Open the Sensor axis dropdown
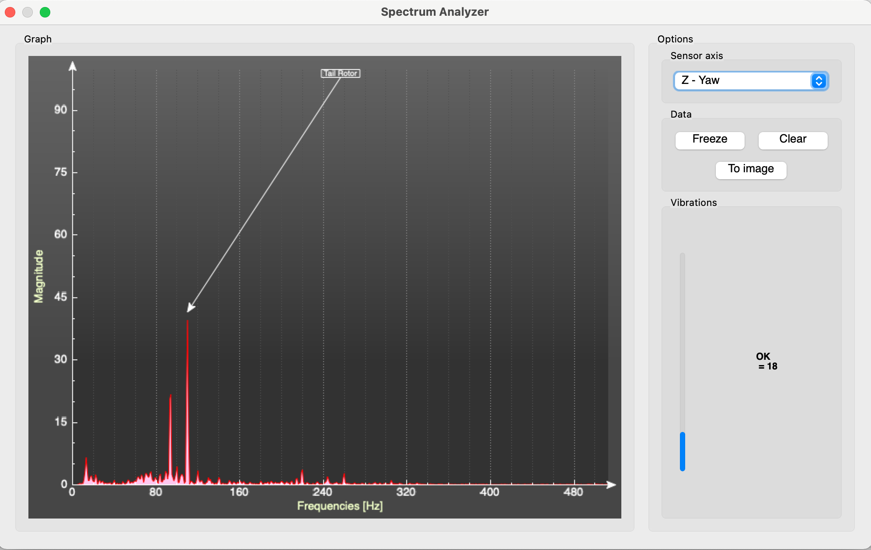The height and width of the screenshot is (550, 871). 743,80
